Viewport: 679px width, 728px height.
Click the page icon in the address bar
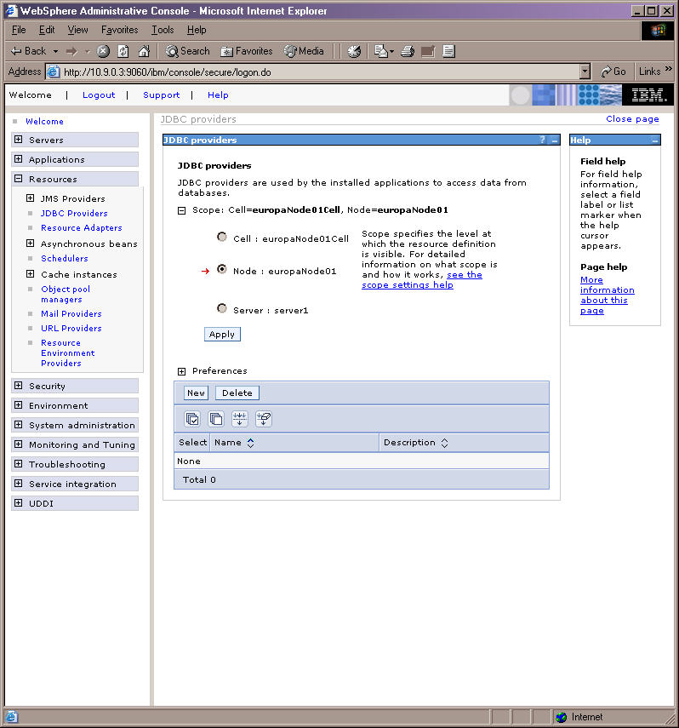tap(54, 72)
